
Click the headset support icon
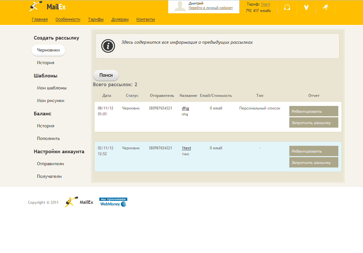[x=287, y=7]
